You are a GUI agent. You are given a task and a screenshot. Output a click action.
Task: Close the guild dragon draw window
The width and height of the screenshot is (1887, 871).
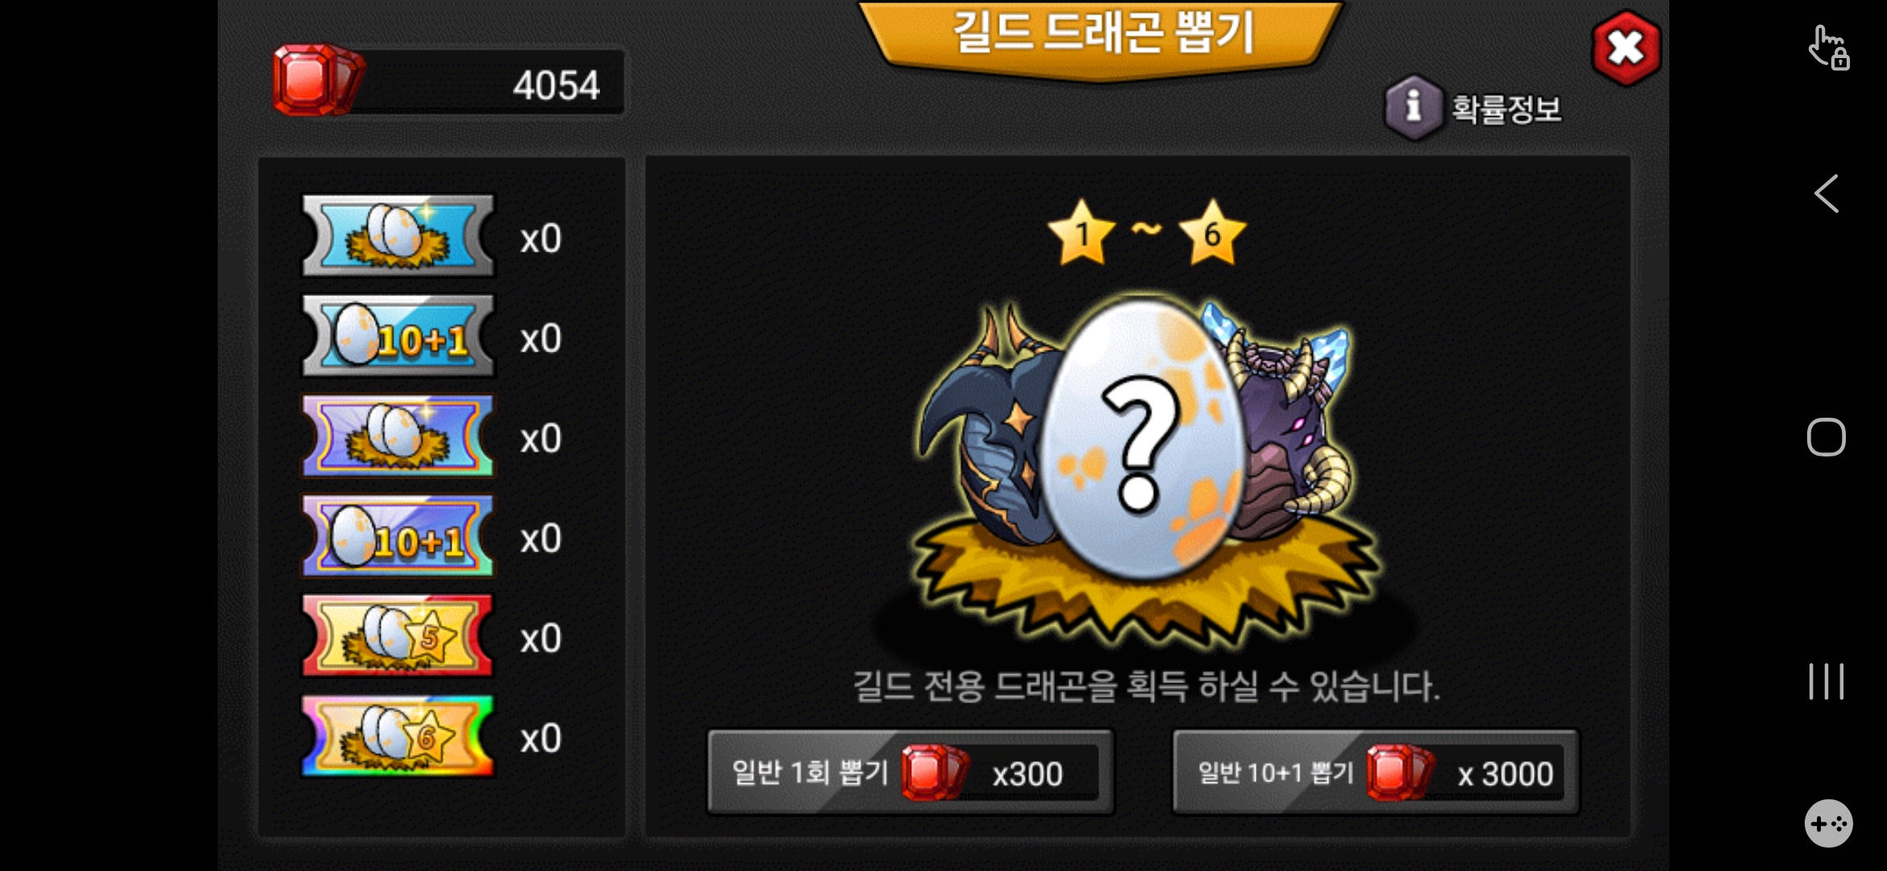tap(1626, 48)
